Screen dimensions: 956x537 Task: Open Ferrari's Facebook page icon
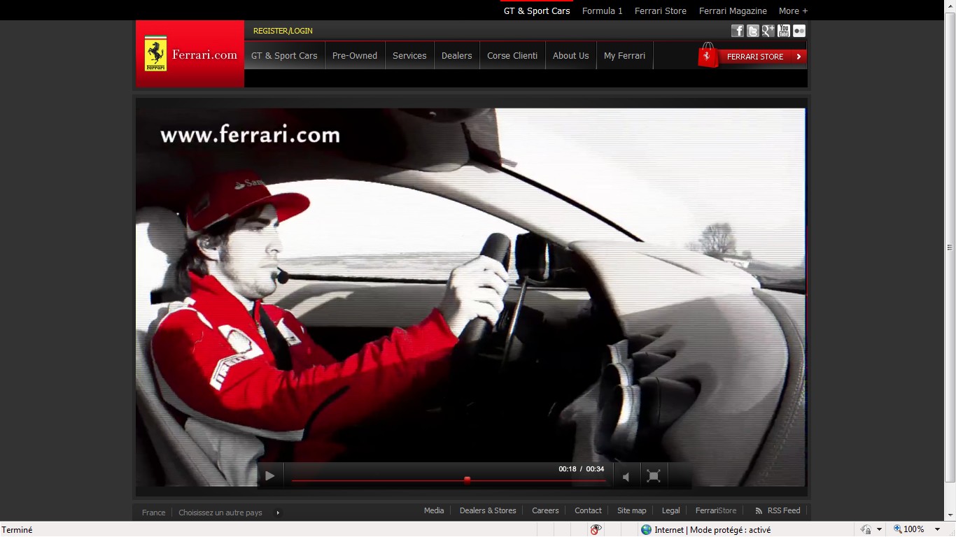(737, 31)
